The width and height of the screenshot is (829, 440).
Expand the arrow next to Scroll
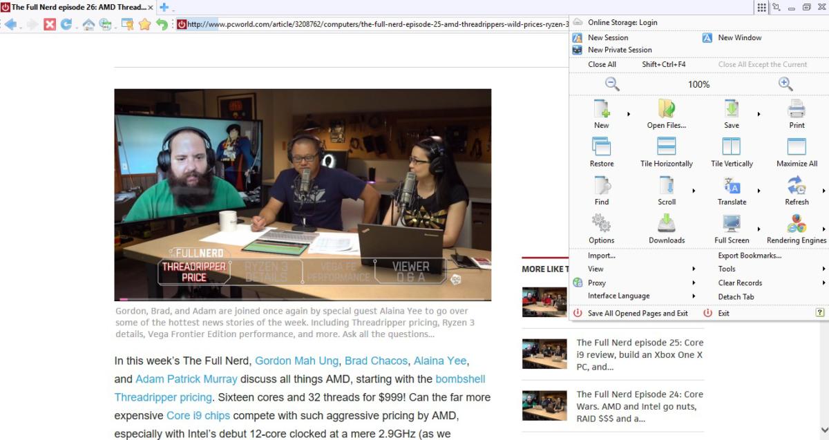click(x=694, y=191)
